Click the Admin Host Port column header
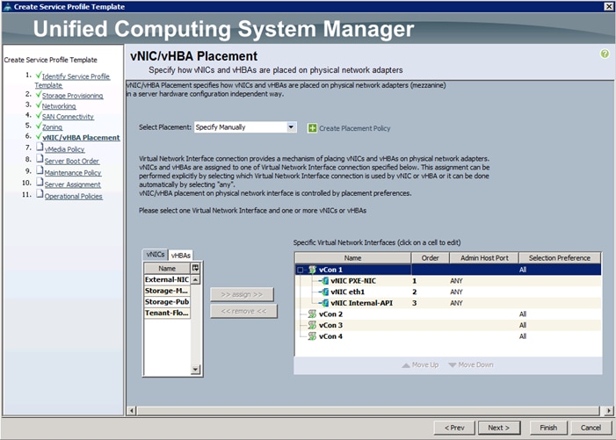This screenshot has width=616, height=440. tap(484, 258)
